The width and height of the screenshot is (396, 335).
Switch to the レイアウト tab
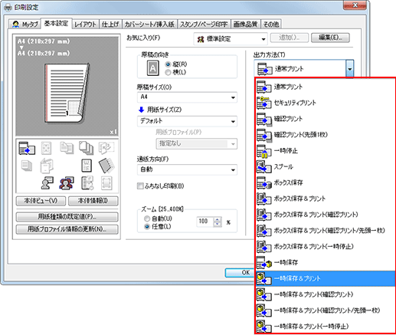pos(85,25)
